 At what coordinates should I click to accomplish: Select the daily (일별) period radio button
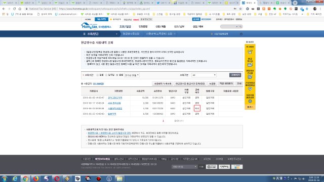(x=98, y=75)
